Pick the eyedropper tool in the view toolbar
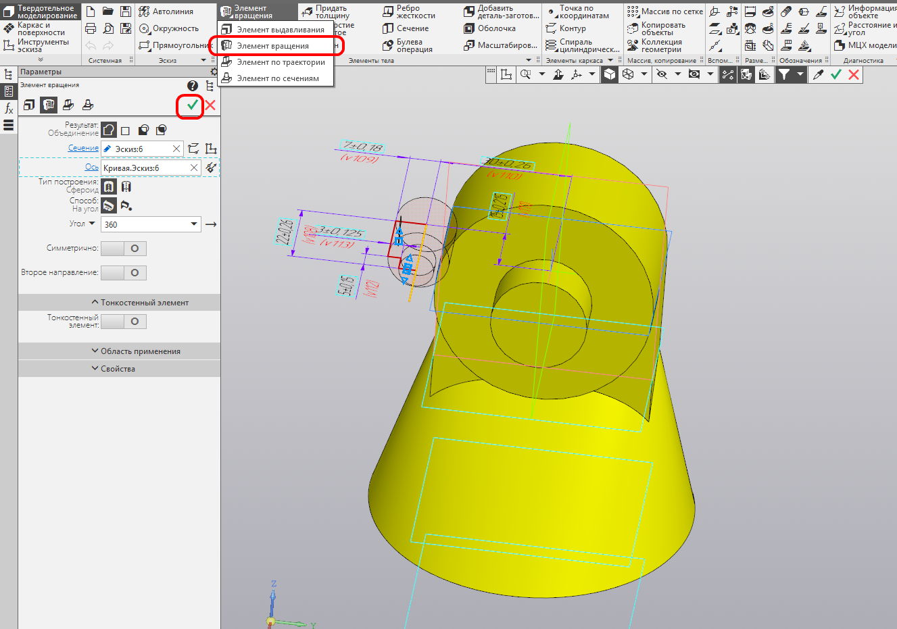 pos(818,74)
